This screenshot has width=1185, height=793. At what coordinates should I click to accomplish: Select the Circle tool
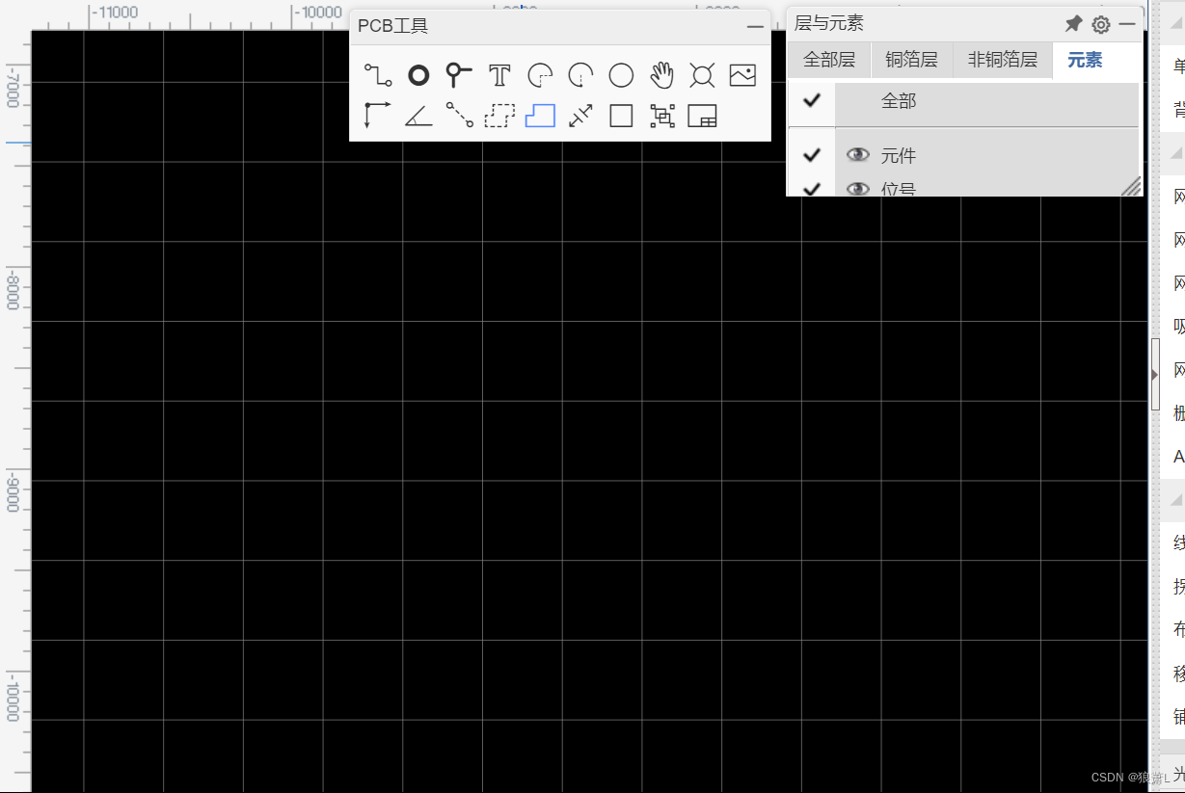pos(621,75)
